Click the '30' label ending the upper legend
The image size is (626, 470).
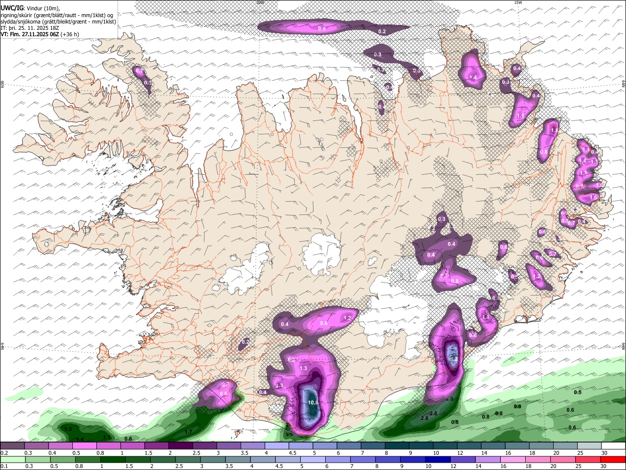[604, 453]
